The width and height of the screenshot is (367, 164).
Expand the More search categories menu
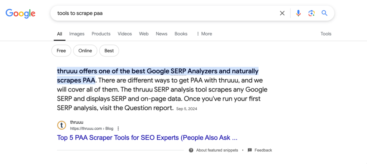(x=204, y=34)
